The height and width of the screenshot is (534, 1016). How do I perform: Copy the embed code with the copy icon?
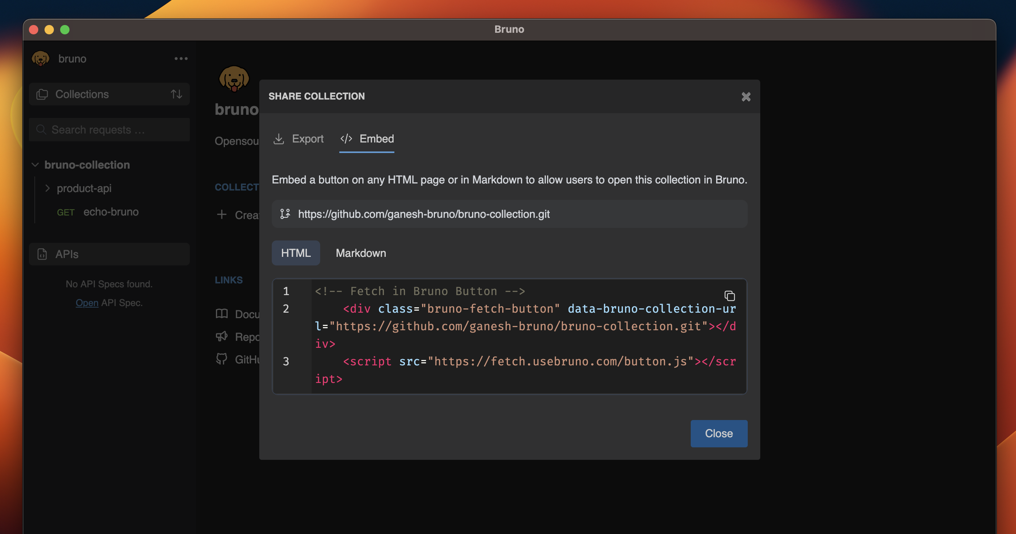coord(729,295)
